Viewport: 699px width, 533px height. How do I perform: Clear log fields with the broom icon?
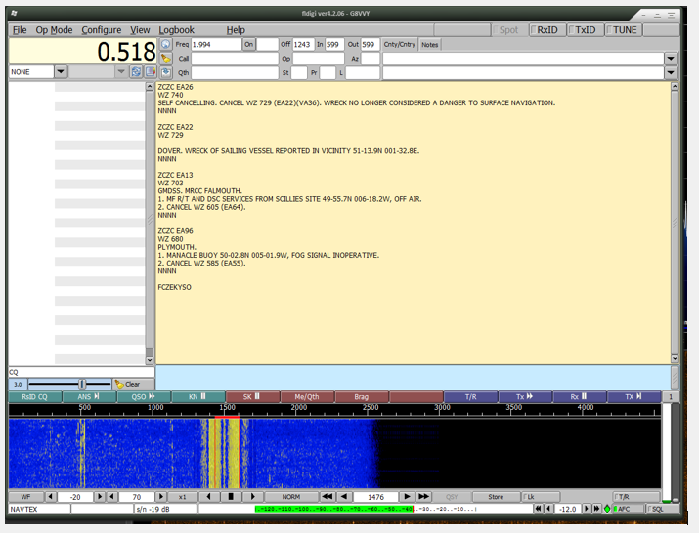166,59
